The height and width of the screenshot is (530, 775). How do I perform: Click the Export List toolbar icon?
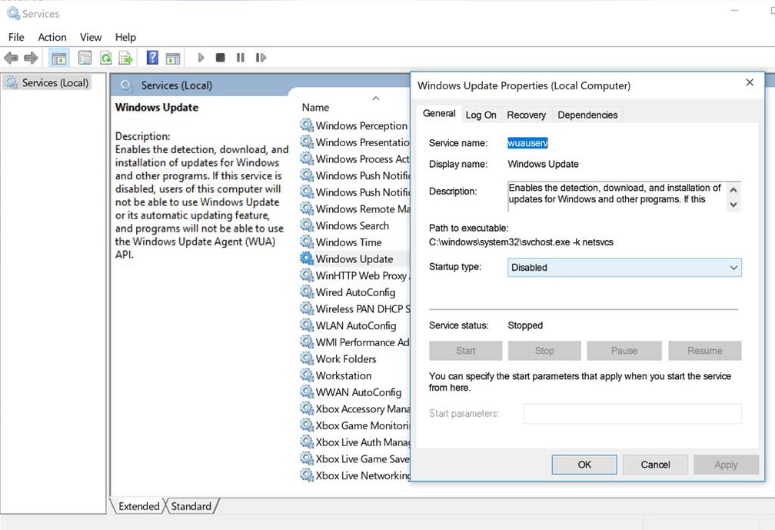click(126, 58)
